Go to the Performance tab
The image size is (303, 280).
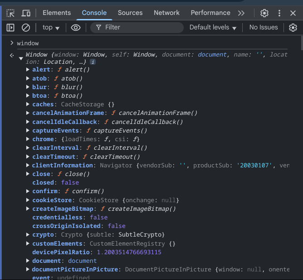click(x=210, y=13)
